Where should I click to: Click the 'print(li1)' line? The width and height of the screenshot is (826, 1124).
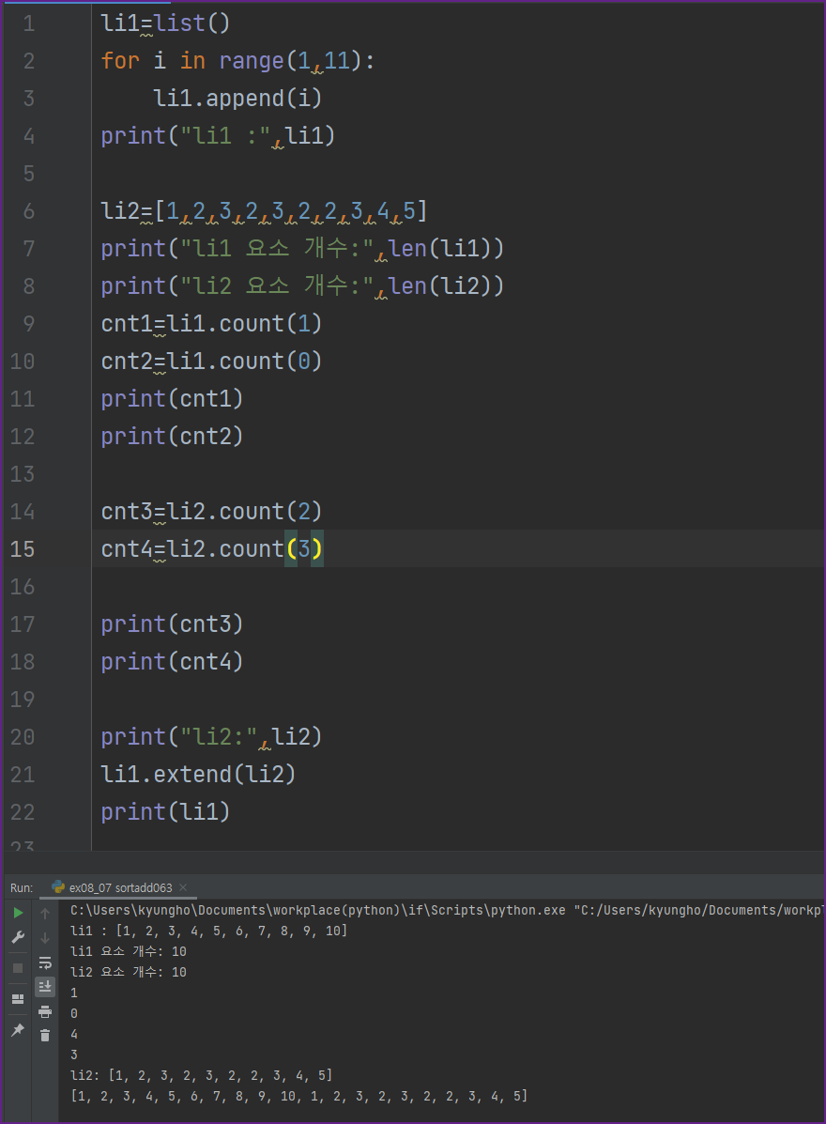pos(165,812)
